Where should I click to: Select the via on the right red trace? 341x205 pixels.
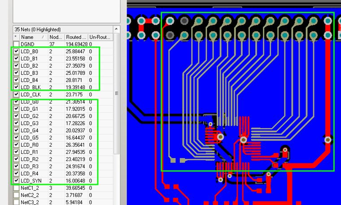(x=328, y=140)
